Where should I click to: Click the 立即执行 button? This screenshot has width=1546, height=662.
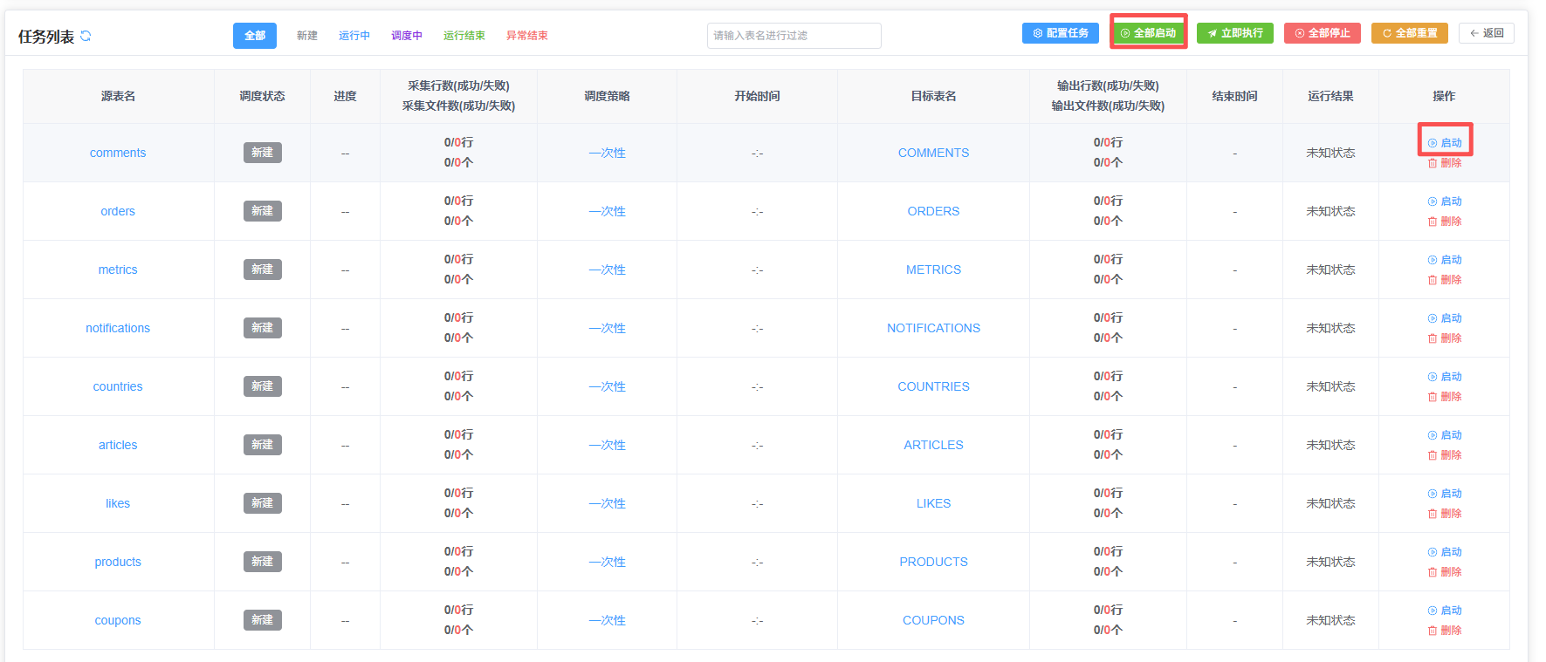pyautogui.click(x=1235, y=33)
